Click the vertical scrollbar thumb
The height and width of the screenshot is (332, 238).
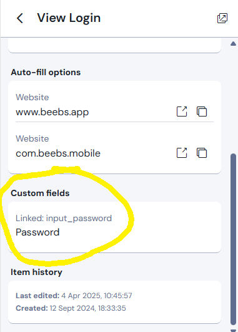pos(233,239)
